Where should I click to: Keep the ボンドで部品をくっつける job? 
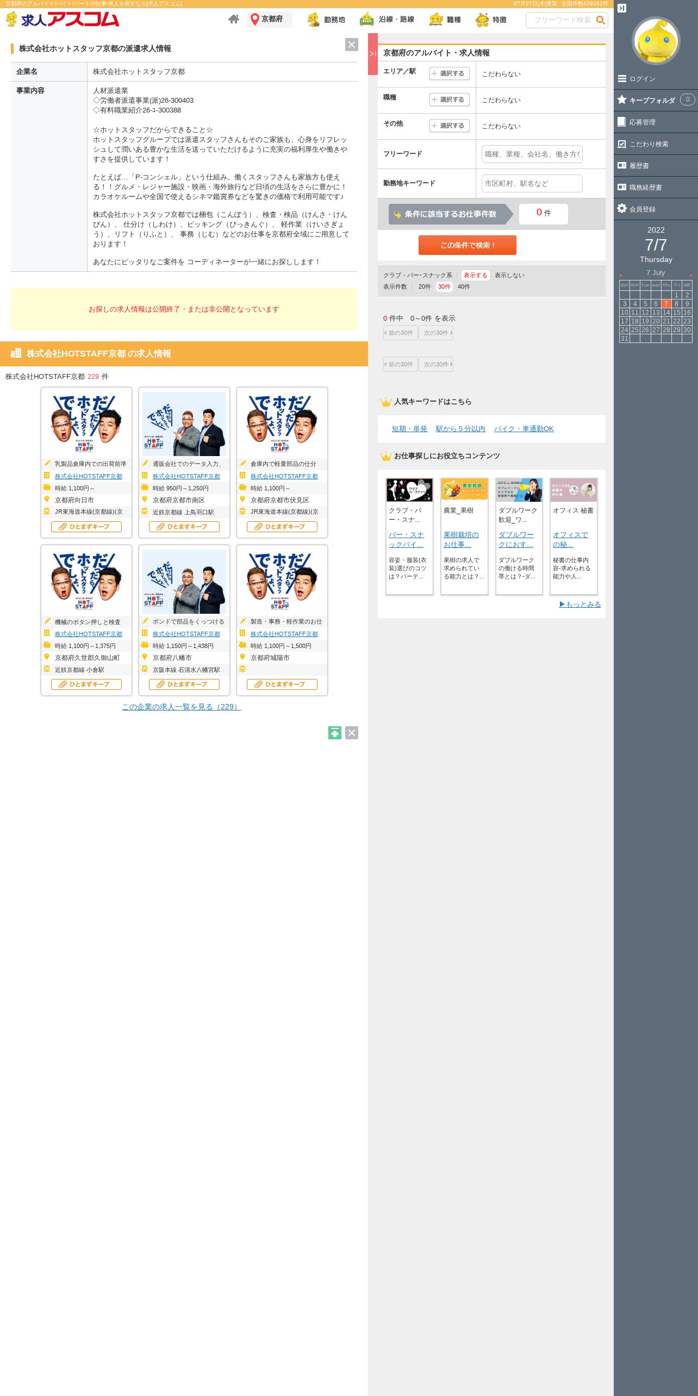click(x=184, y=684)
